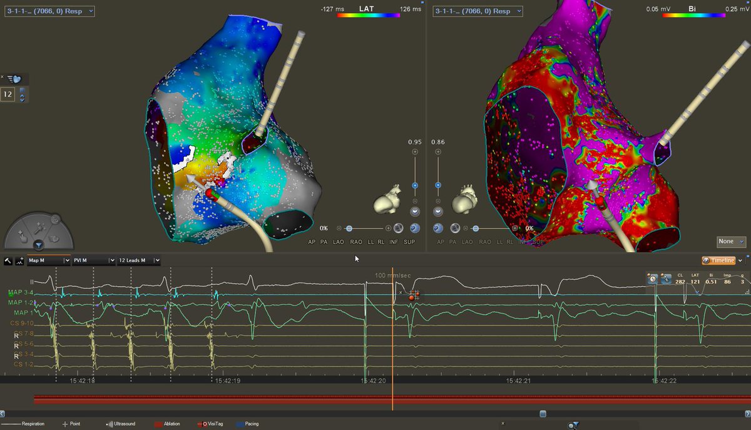The width and height of the screenshot is (751, 430).
Task: Click left transparency minus icon
Action: click(340, 228)
